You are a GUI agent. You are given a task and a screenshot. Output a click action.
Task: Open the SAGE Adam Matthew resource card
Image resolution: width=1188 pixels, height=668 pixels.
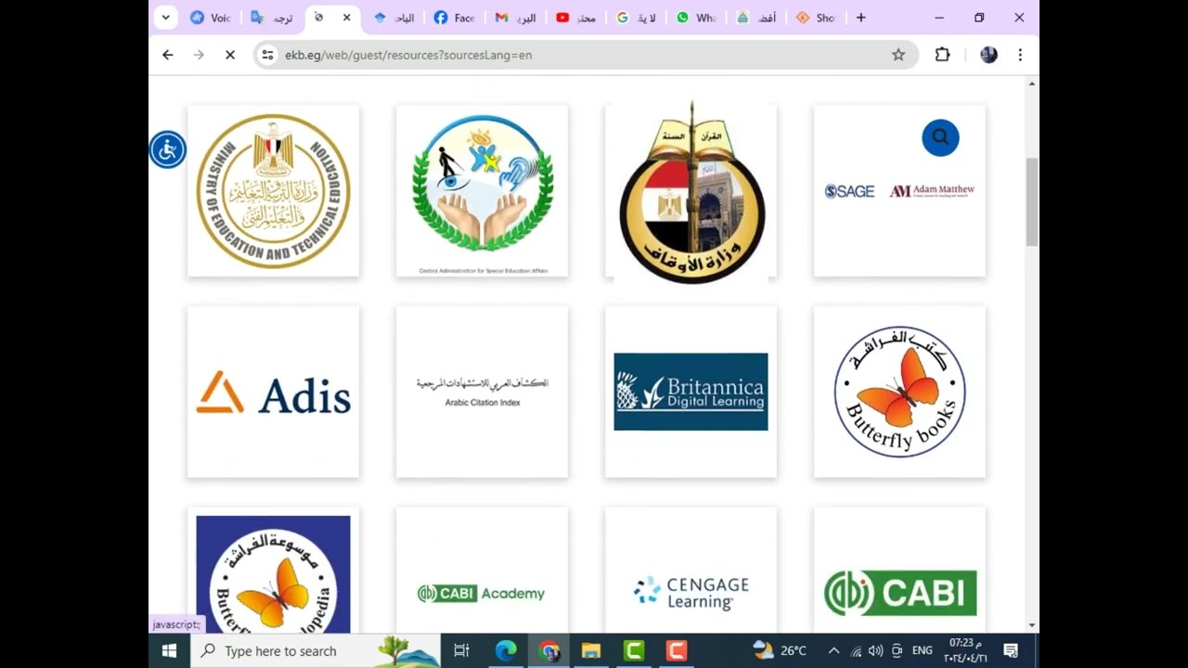tap(899, 190)
